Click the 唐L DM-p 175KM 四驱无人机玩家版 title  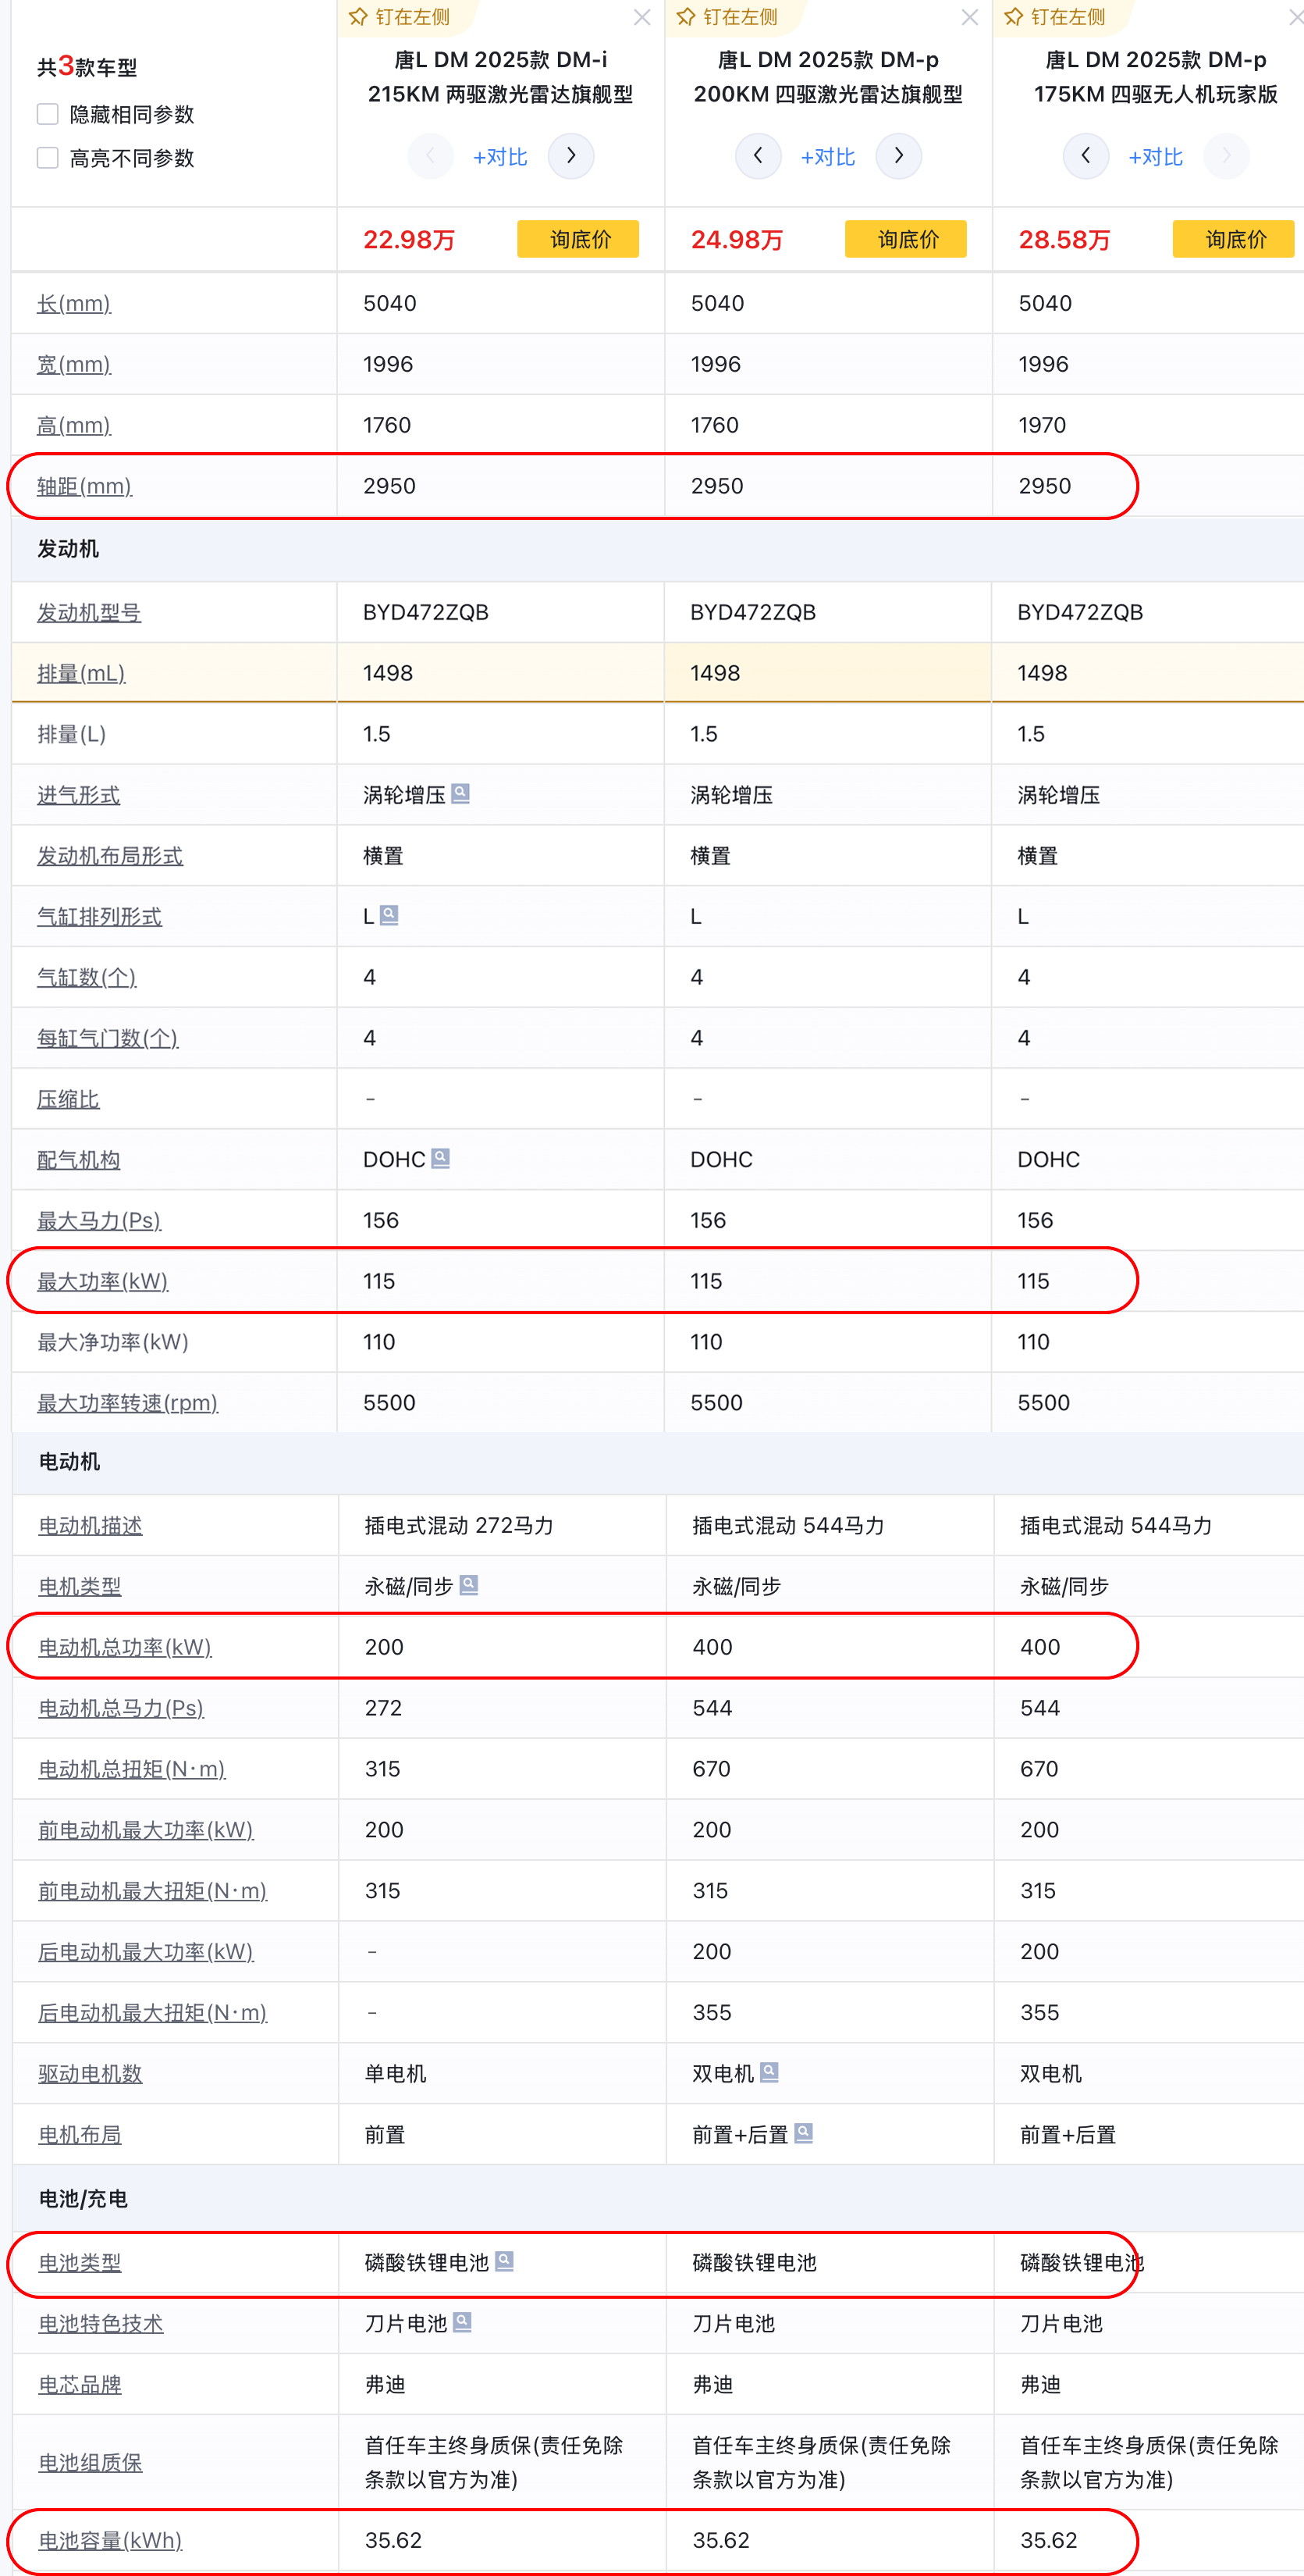tap(1156, 77)
